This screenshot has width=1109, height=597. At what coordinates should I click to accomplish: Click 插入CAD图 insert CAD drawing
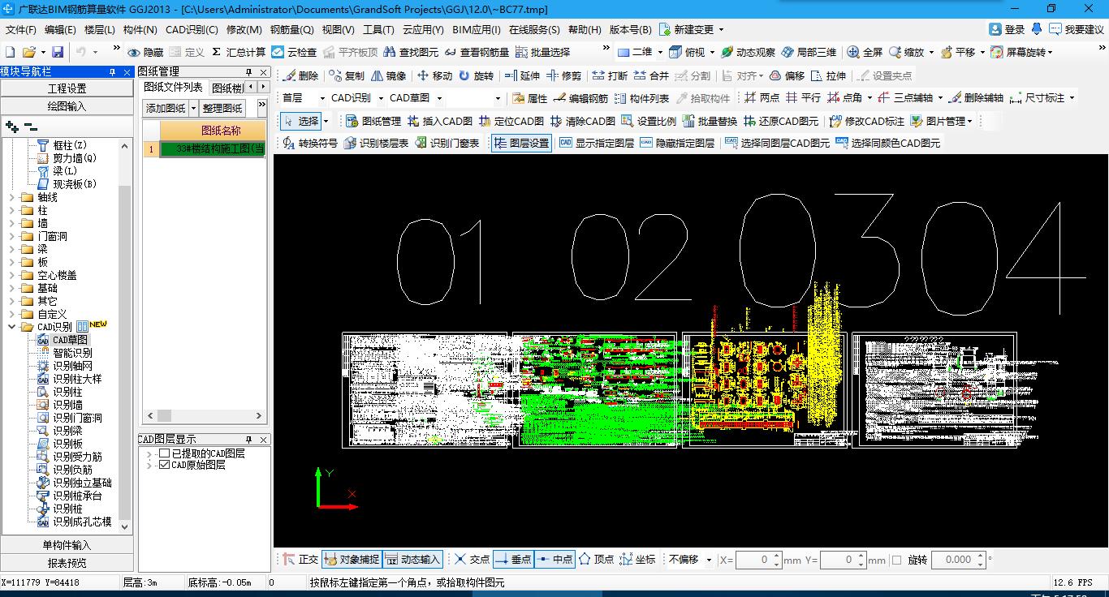439,121
